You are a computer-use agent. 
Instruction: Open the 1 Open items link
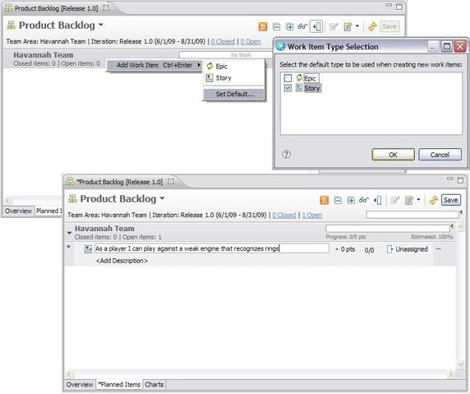point(312,216)
